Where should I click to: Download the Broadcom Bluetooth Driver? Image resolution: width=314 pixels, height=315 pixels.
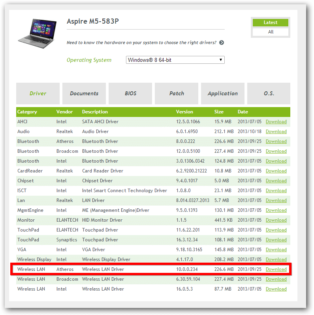[x=276, y=151]
